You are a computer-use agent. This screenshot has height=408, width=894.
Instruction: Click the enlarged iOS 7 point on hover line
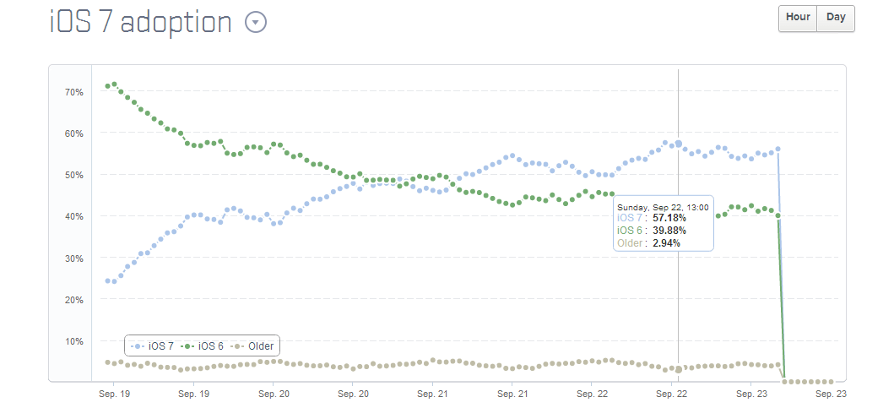[x=678, y=144]
